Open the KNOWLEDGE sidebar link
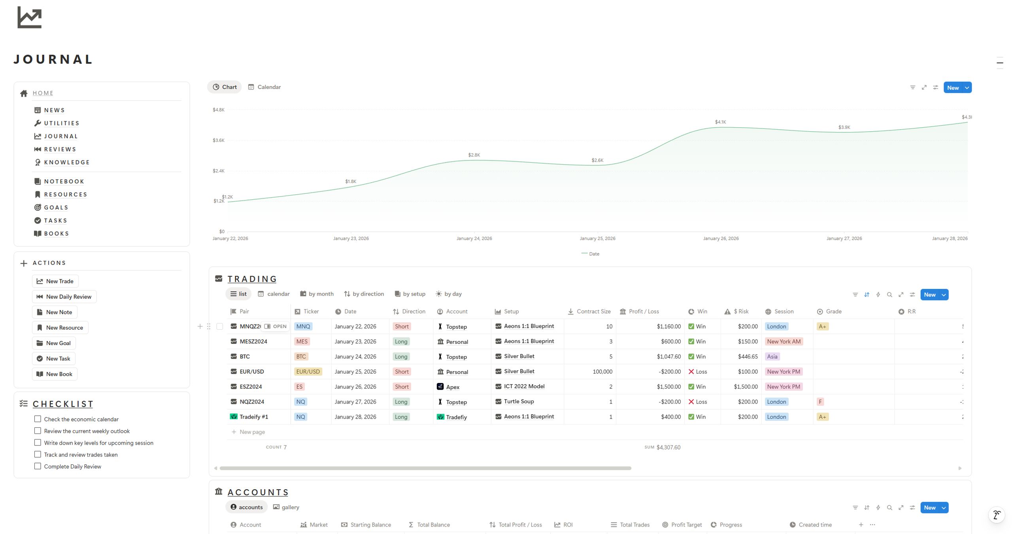1012x534 pixels. coord(67,162)
